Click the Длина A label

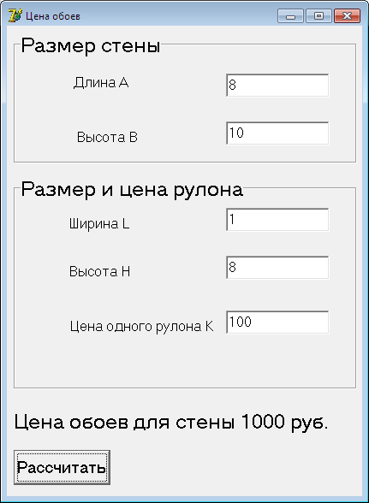click(x=101, y=83)
